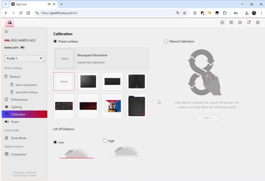Open the Buttons section

point(15,77)
